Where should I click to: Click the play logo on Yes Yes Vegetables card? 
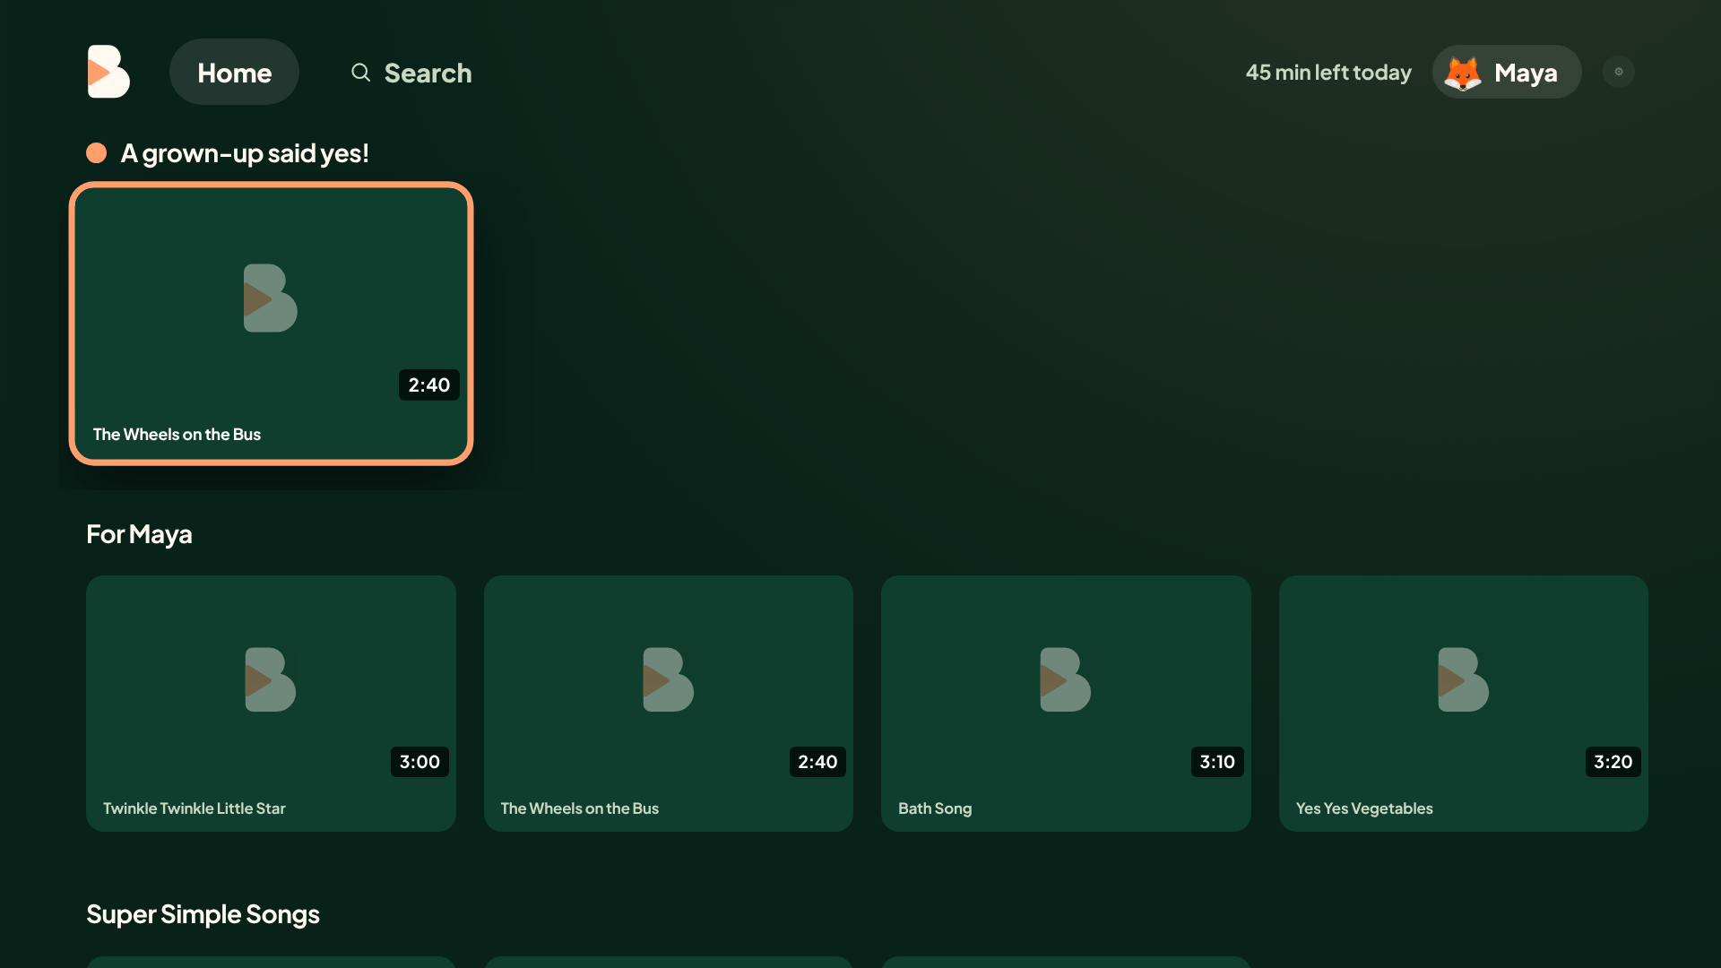pos(1464,679)
